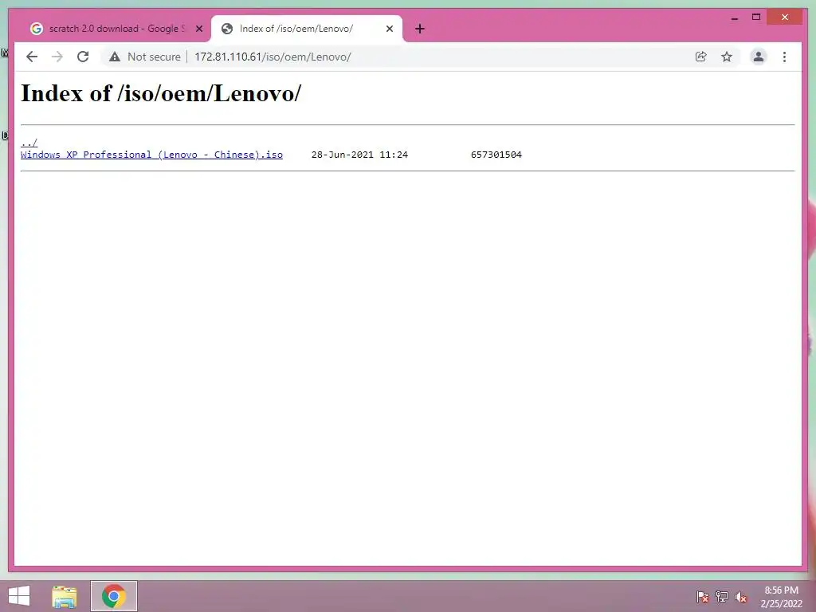Download Windows XP Professional (Lenovo - Chinese).iso
816x612 pixels.
tap(152, 155)
